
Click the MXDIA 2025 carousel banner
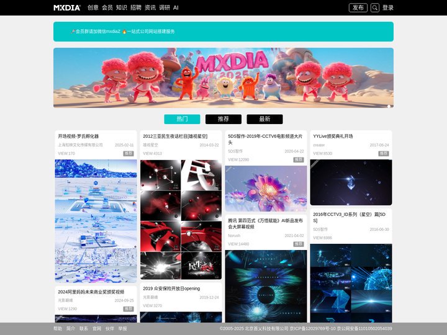223,78
